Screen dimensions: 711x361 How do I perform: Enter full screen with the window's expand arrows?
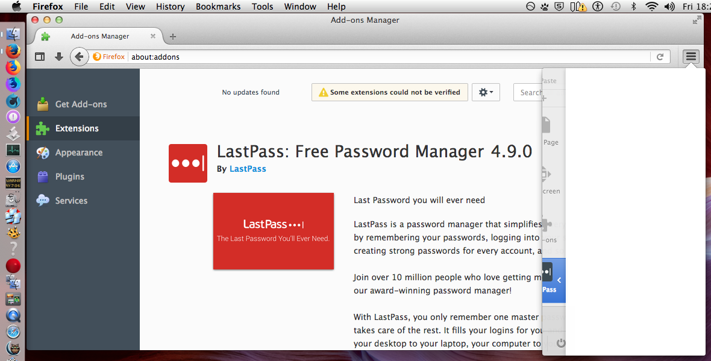(697, 20)
